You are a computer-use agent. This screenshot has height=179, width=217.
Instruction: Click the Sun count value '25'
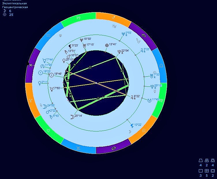[x=11, y=15]
